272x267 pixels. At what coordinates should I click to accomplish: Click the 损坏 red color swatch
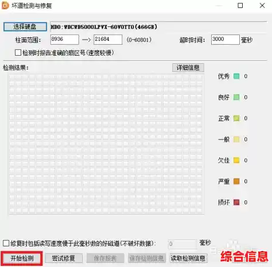point(236,202)
